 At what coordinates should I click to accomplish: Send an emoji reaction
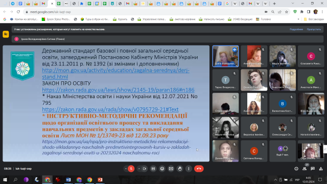click(162, 169)
